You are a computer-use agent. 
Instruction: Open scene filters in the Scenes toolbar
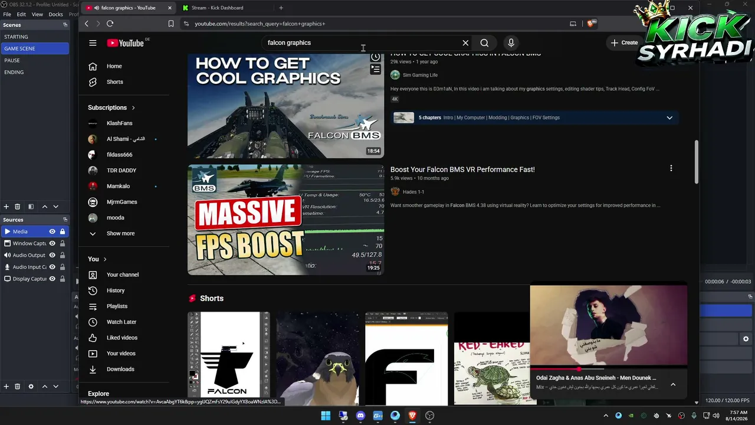tap(31, 207)
